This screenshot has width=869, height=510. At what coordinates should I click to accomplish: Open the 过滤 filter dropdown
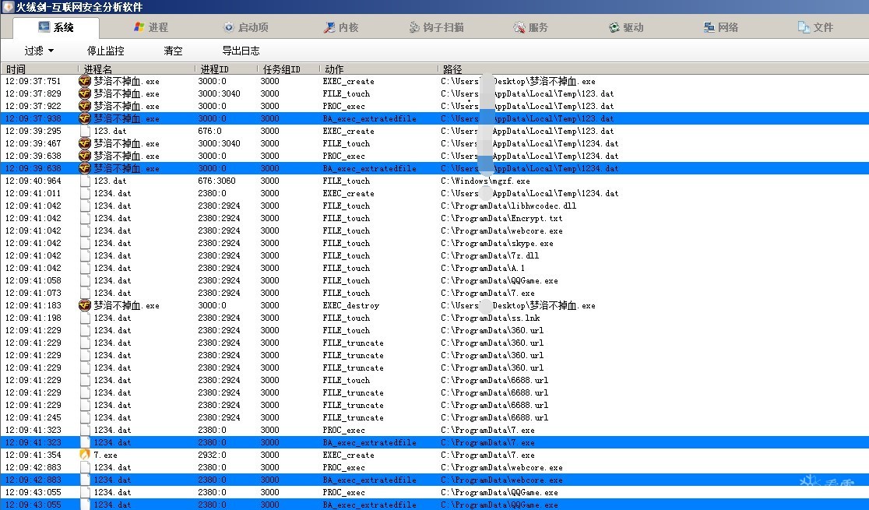point(39,51)
